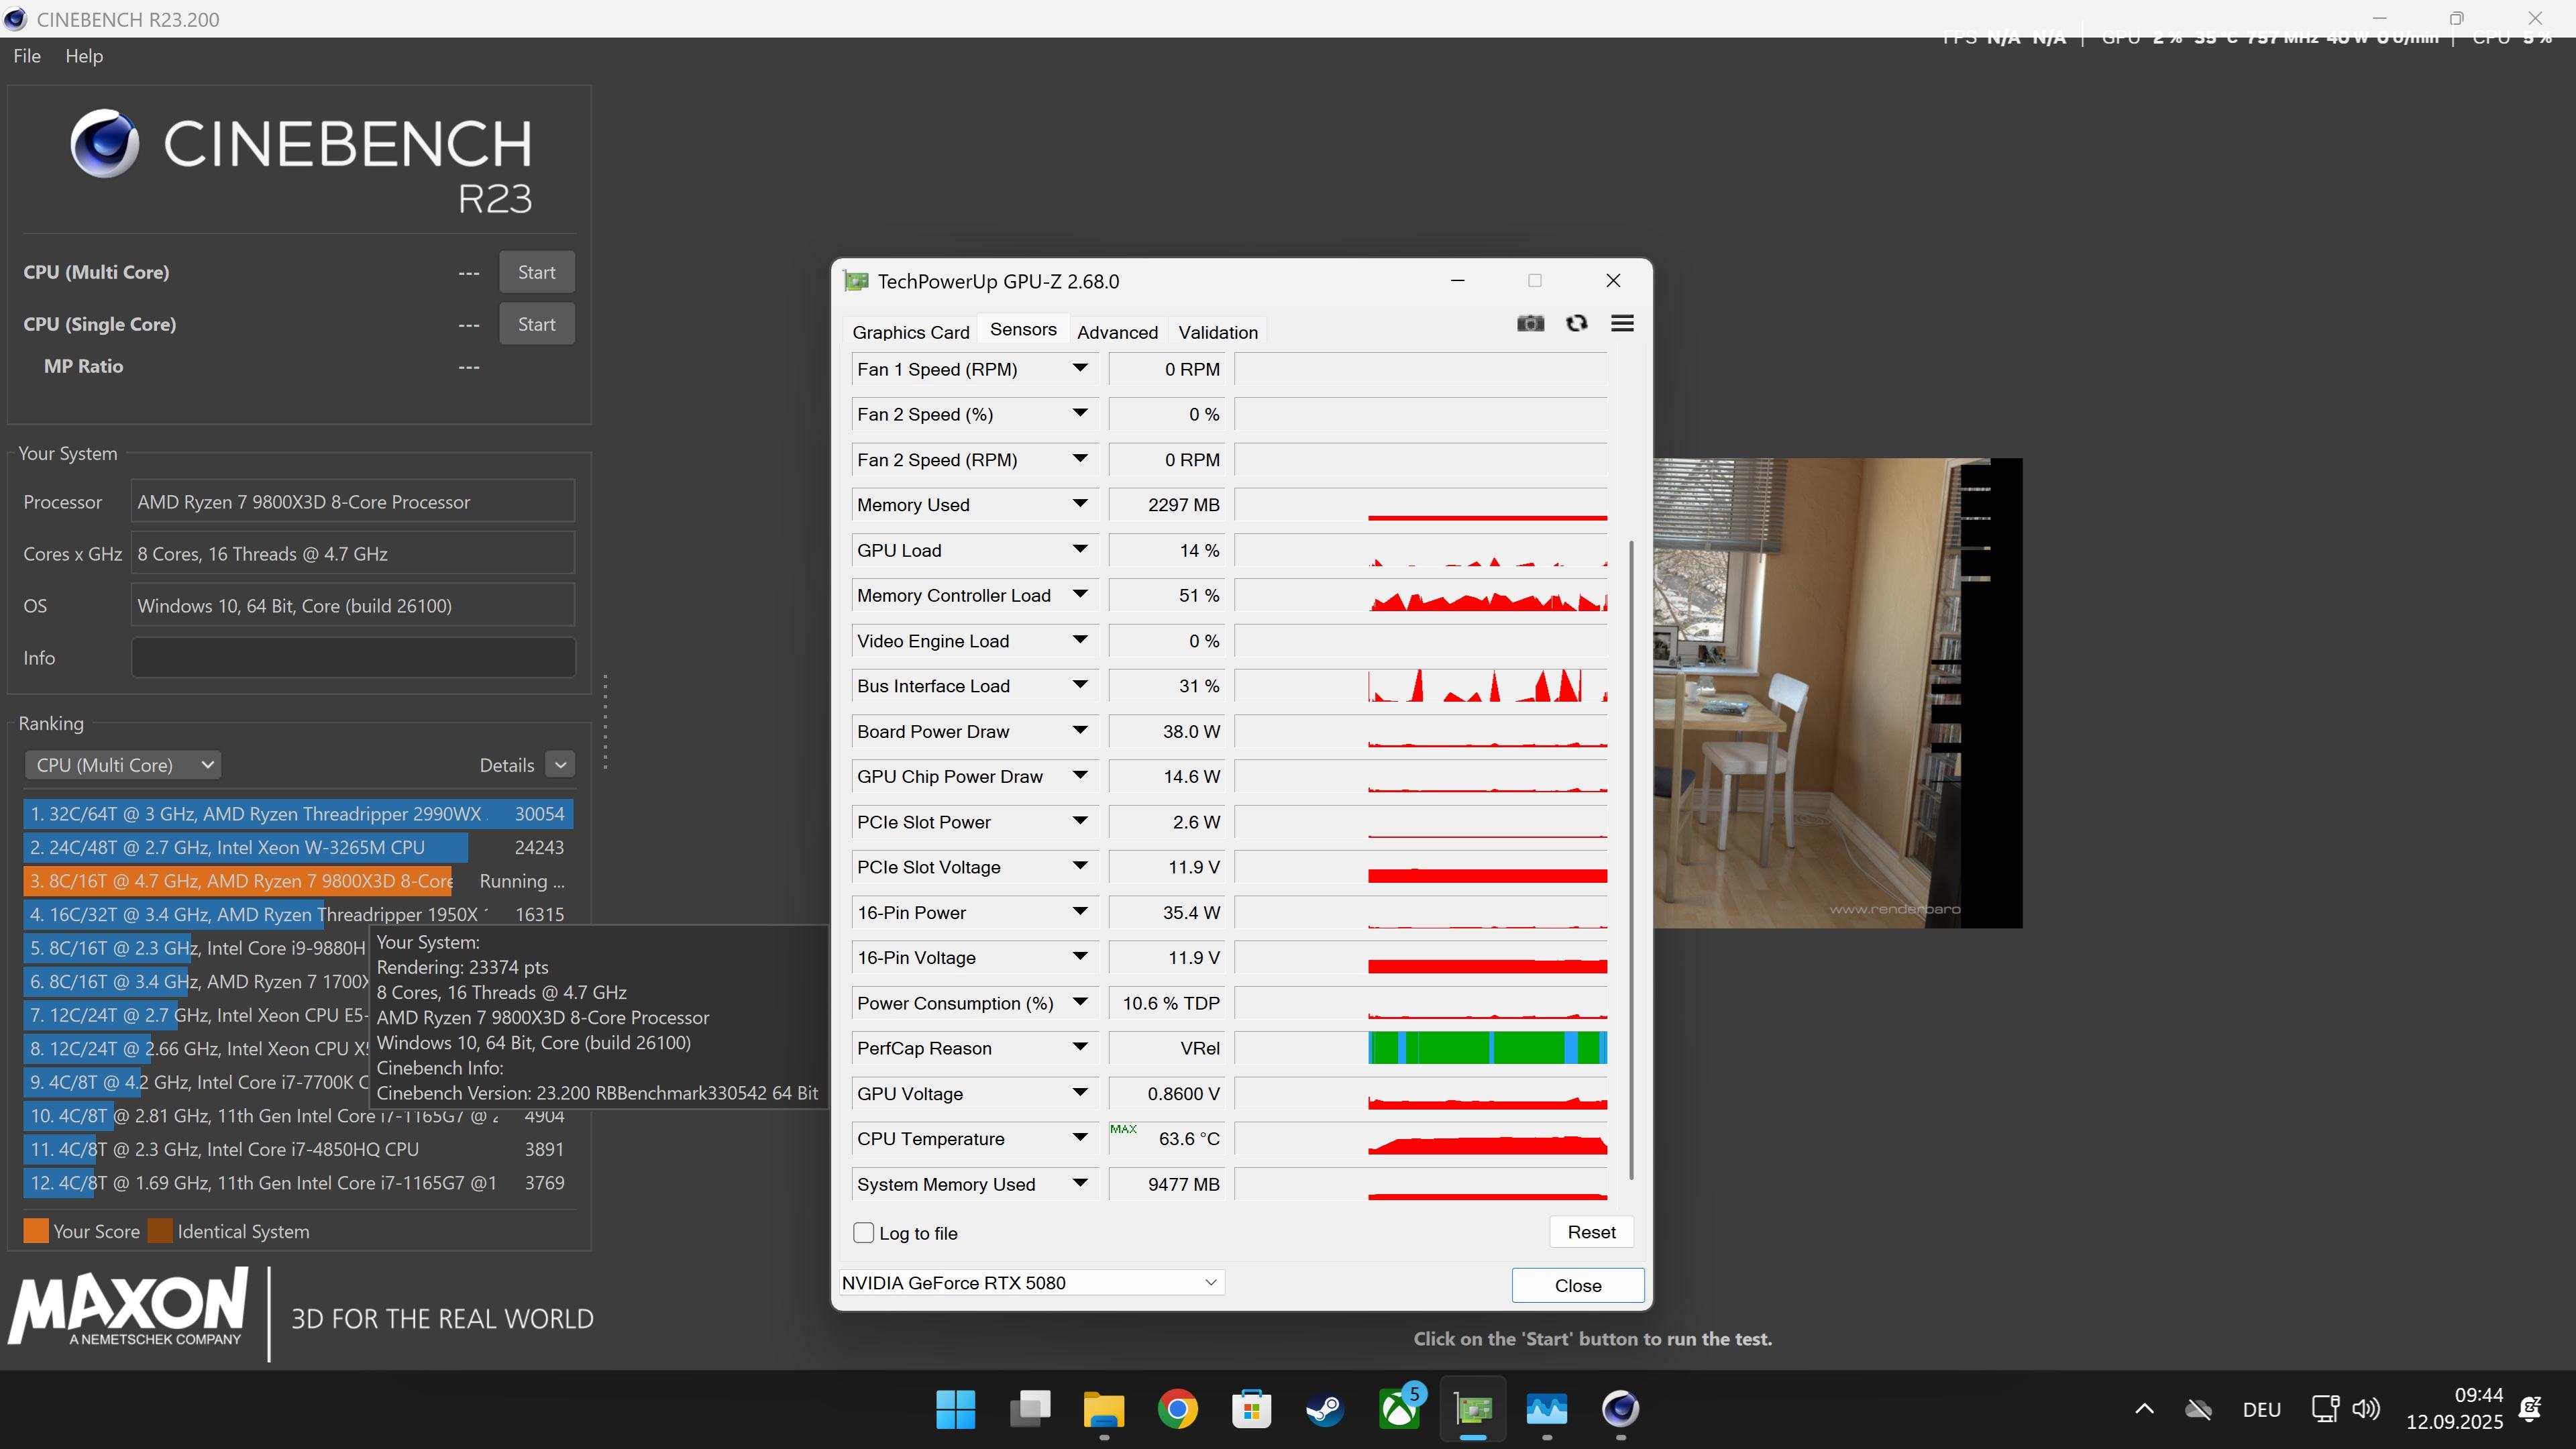Open Steam from the taskbar

(1325, 1410)
